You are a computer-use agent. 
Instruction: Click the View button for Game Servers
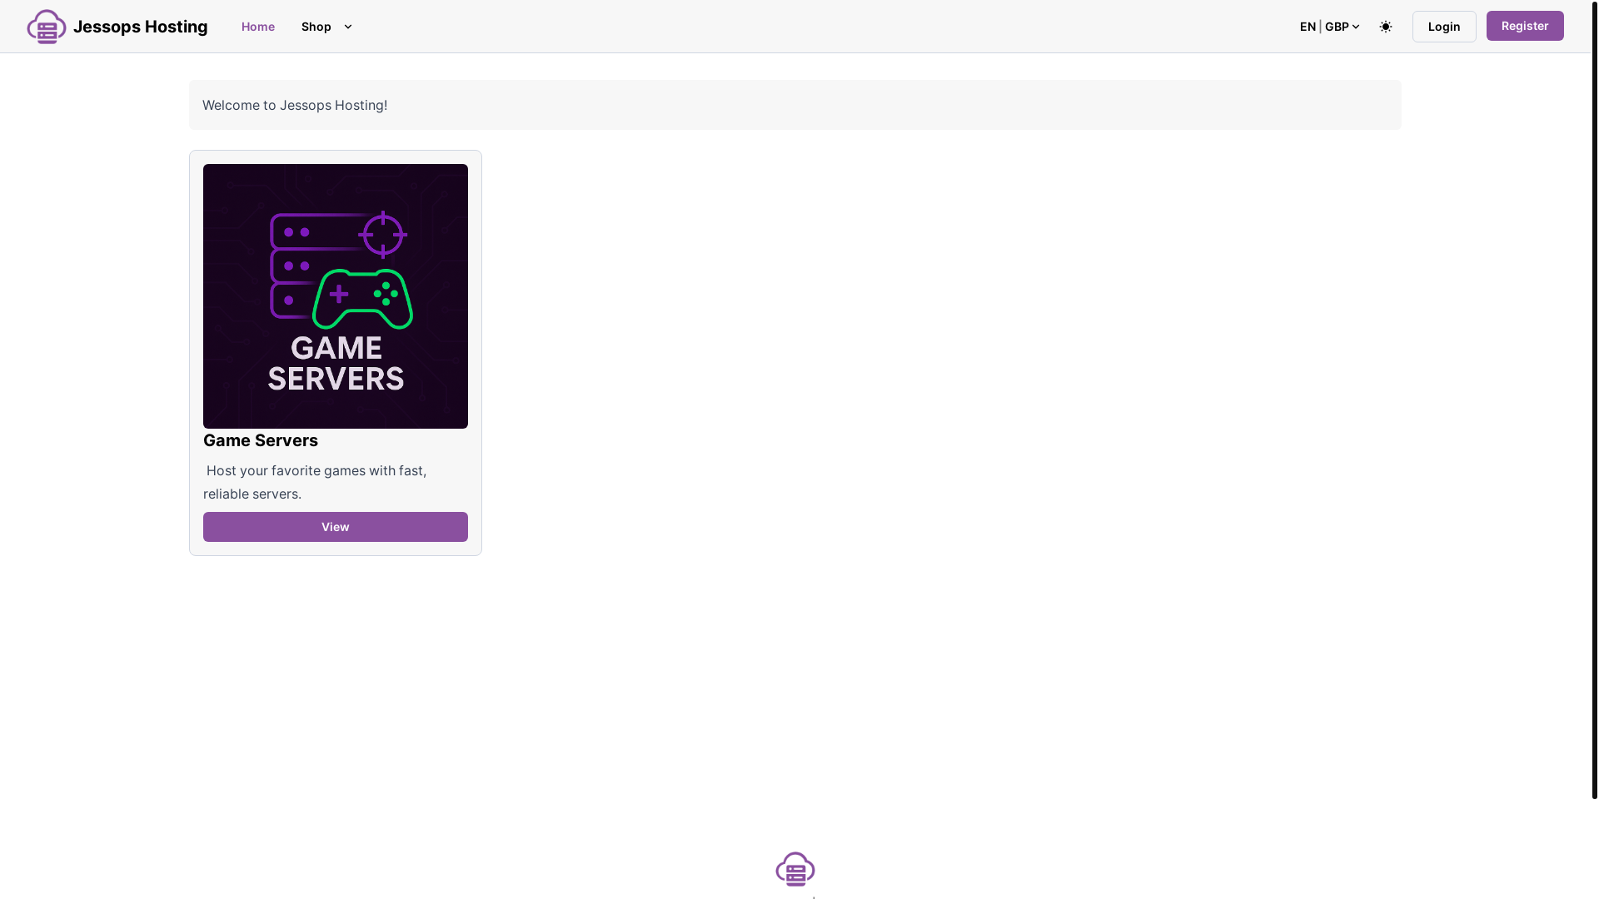[336, 527]
